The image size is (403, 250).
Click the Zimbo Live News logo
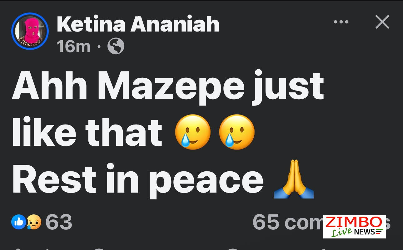click(354, 227)
